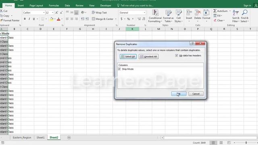Click AutoSum
This screenshot has width=258, height=145.
(221, 11)
